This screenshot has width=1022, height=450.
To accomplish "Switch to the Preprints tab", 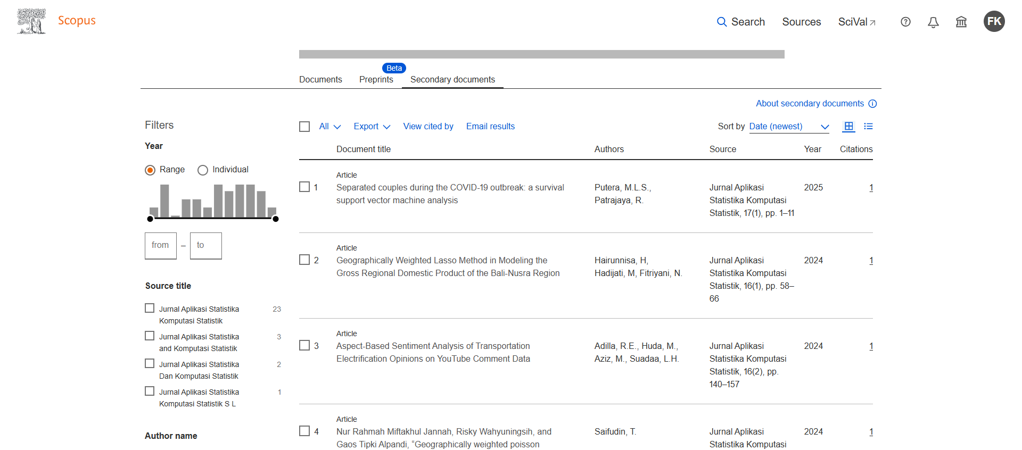I will 376,79.
